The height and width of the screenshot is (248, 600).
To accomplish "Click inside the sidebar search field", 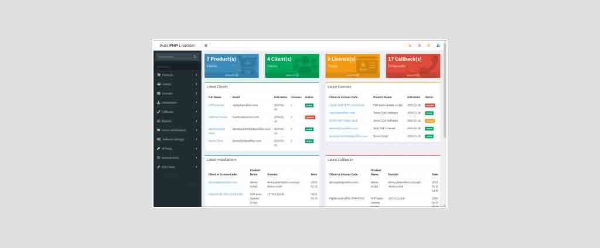I will pos(174,57).
